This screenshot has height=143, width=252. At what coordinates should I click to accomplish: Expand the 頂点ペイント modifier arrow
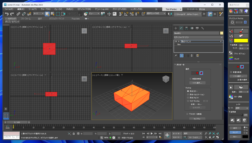pos(179,41)
